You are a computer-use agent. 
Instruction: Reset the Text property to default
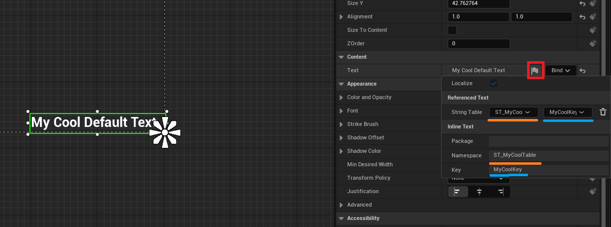[583, 71]
